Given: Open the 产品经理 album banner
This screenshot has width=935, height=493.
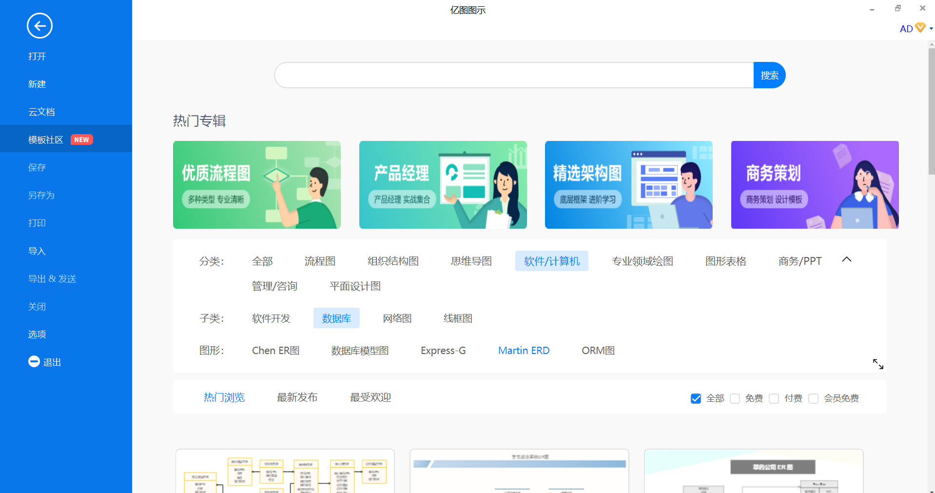Looking at the screenshot, I should (443, 185).
